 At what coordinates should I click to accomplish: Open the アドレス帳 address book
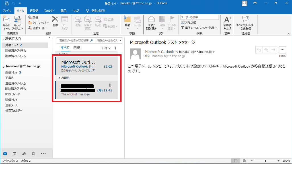tap(189, 22)
